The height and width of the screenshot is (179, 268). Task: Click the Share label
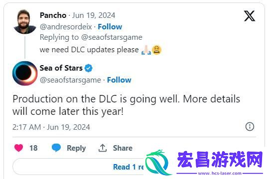pyautogui.click(x=123, y=148)
